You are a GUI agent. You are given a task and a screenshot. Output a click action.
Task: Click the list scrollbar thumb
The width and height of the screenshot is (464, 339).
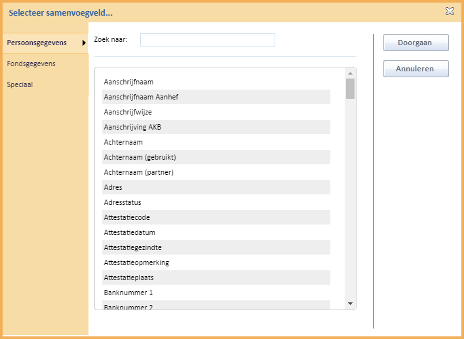pyautogui.click(x=350, y=88)
